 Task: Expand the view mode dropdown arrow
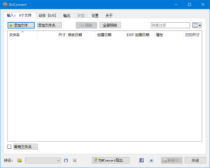pyautogui.click(x=200, y=25)
